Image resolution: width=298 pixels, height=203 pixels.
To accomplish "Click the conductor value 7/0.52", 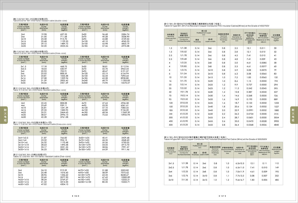I will pyautogui.click(x=183, y=52).
